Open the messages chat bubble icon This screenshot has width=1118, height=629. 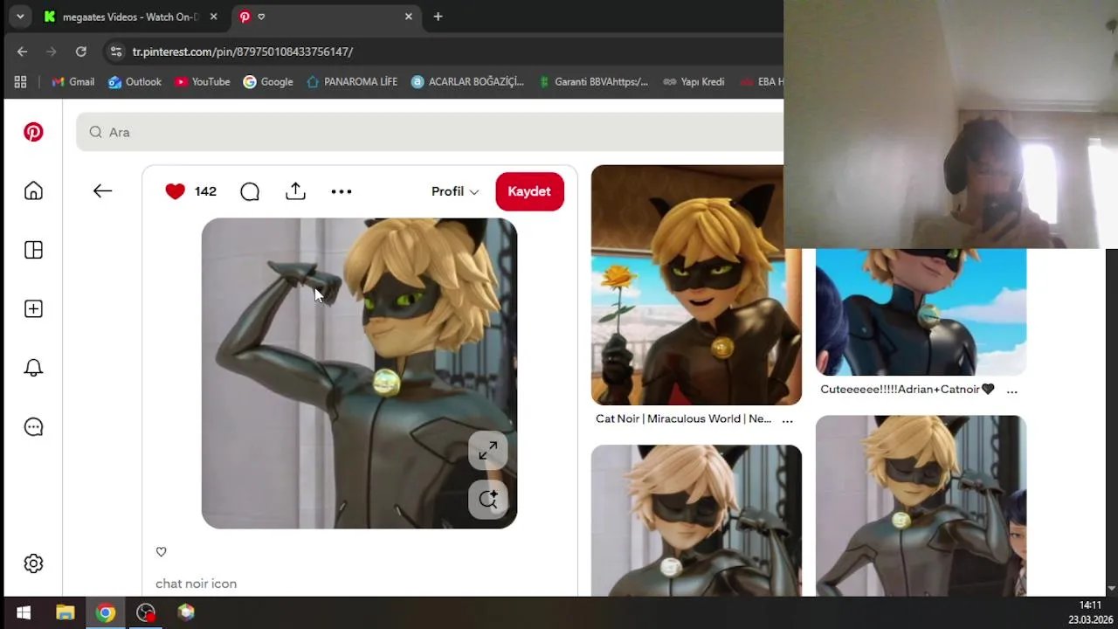click(x=33, y=427)
